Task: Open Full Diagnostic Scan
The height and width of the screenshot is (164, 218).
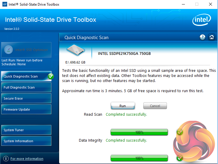Action: click(26, 87)
